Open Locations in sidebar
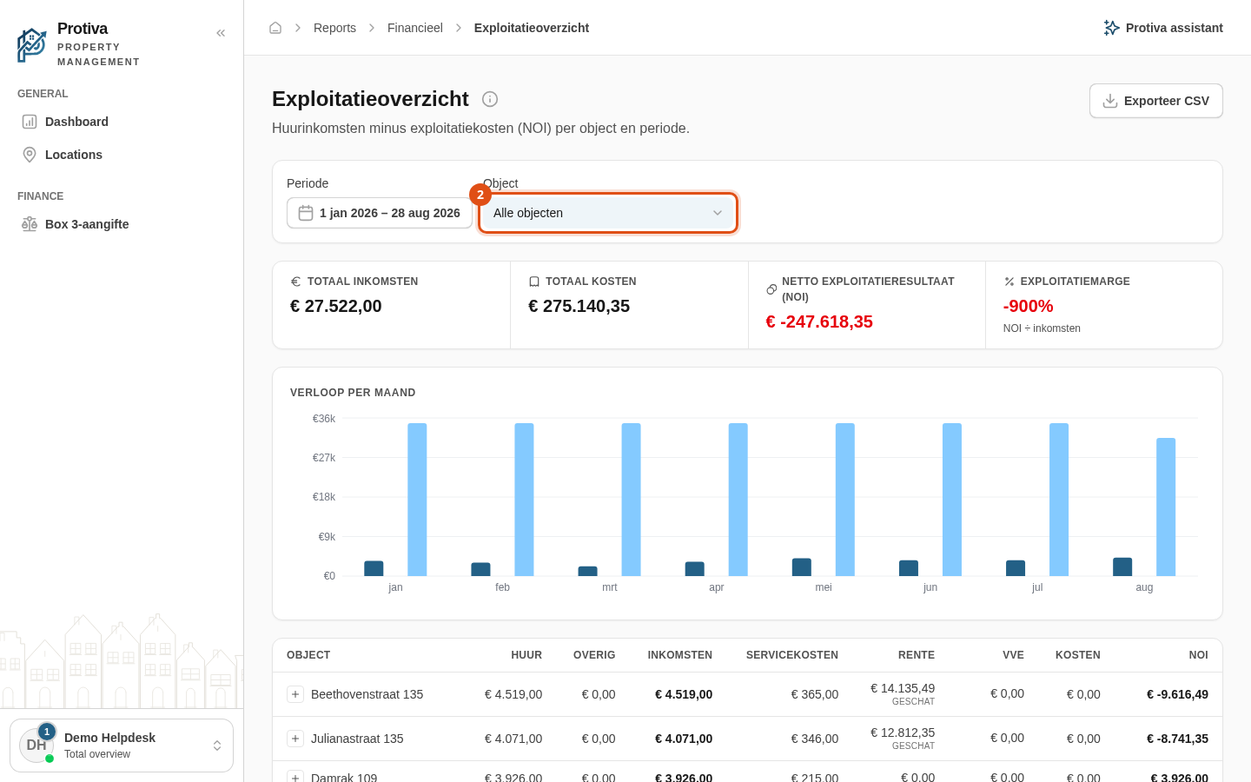Image resolution: width=1251 pixels, height=782 pixels. click(122, 155)
